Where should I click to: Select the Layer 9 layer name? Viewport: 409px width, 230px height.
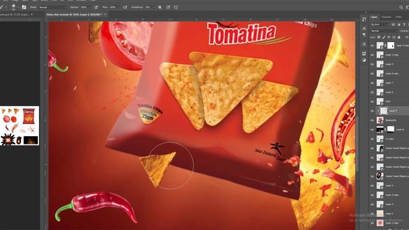(393, 111)
